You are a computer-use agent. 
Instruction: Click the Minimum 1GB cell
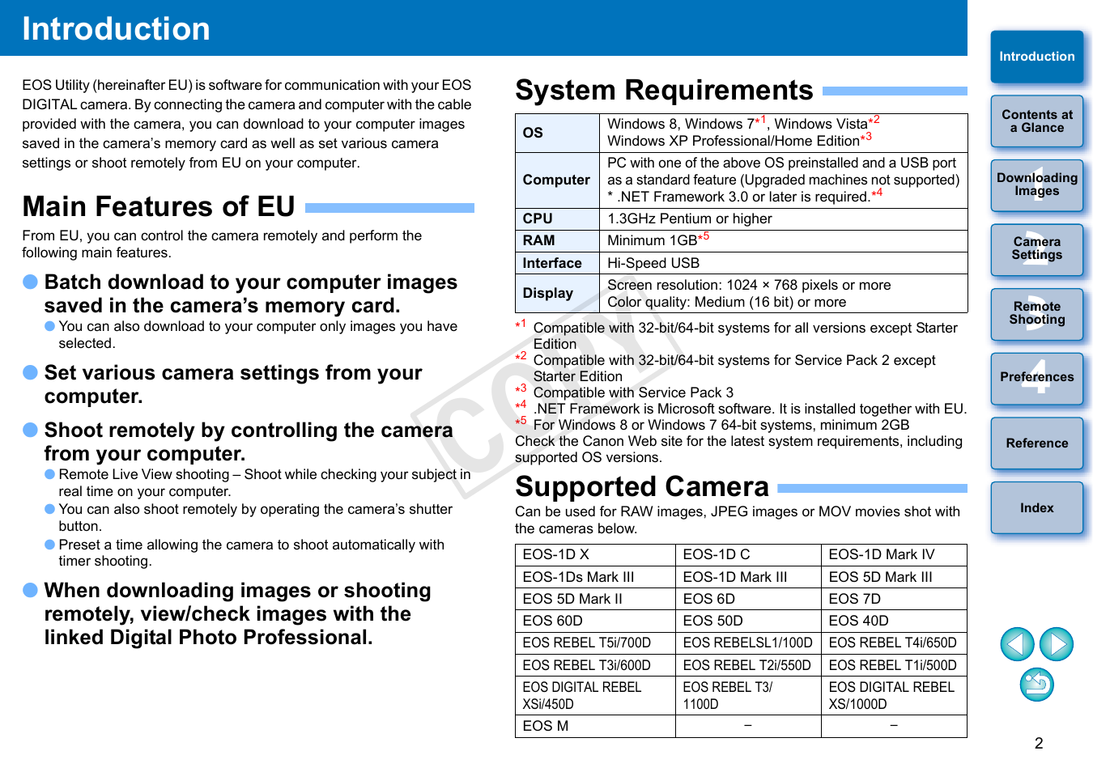[783, 241]
